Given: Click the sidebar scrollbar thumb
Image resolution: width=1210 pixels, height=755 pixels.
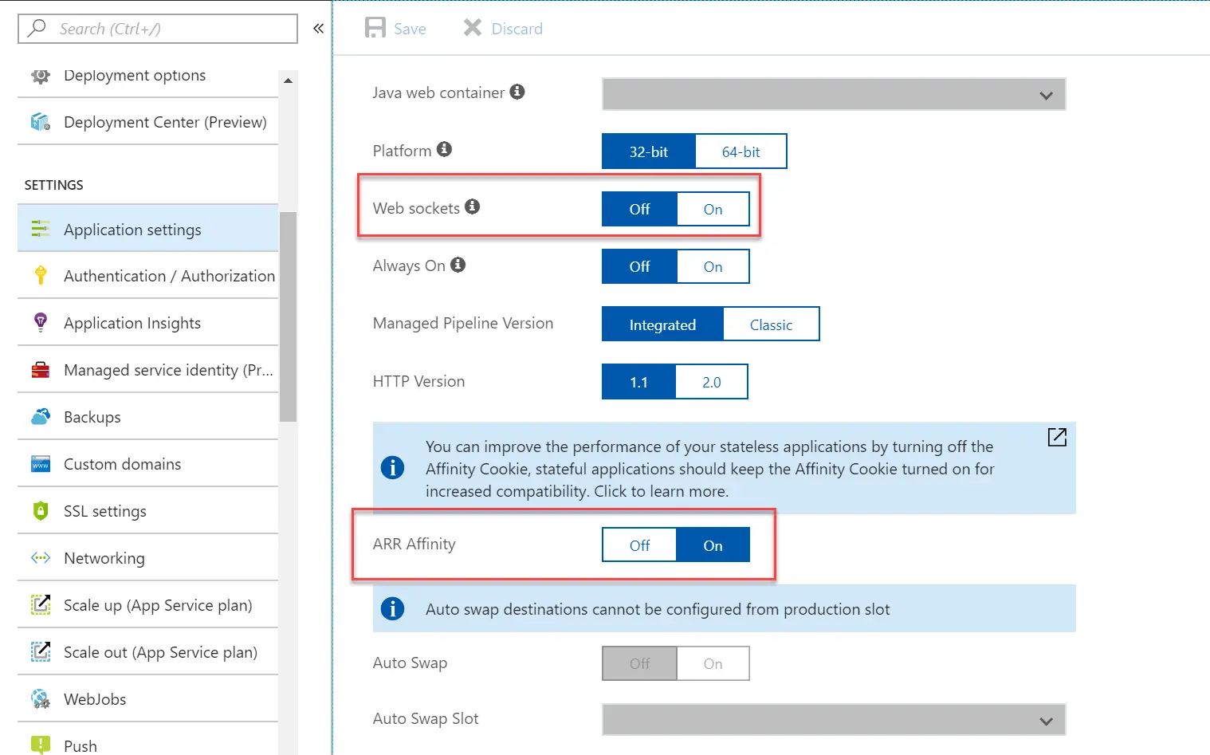Looking at the screenshot, I should coord(288,317).
